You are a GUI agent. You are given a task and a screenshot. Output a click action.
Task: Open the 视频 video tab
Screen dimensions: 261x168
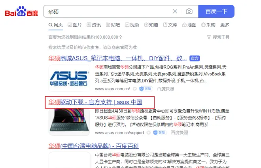(x=132, y=25)
